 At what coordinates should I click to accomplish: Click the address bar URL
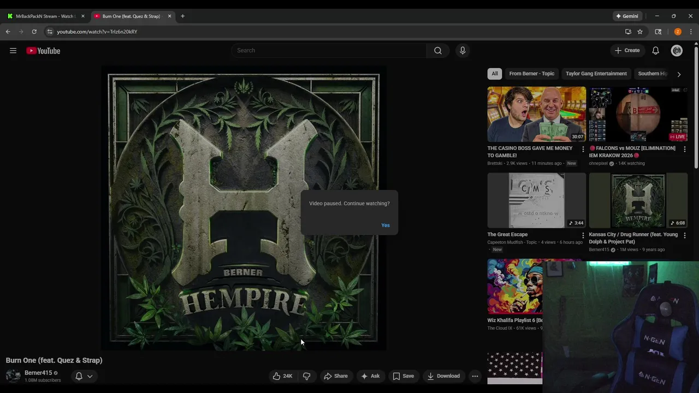coord(97,32)
